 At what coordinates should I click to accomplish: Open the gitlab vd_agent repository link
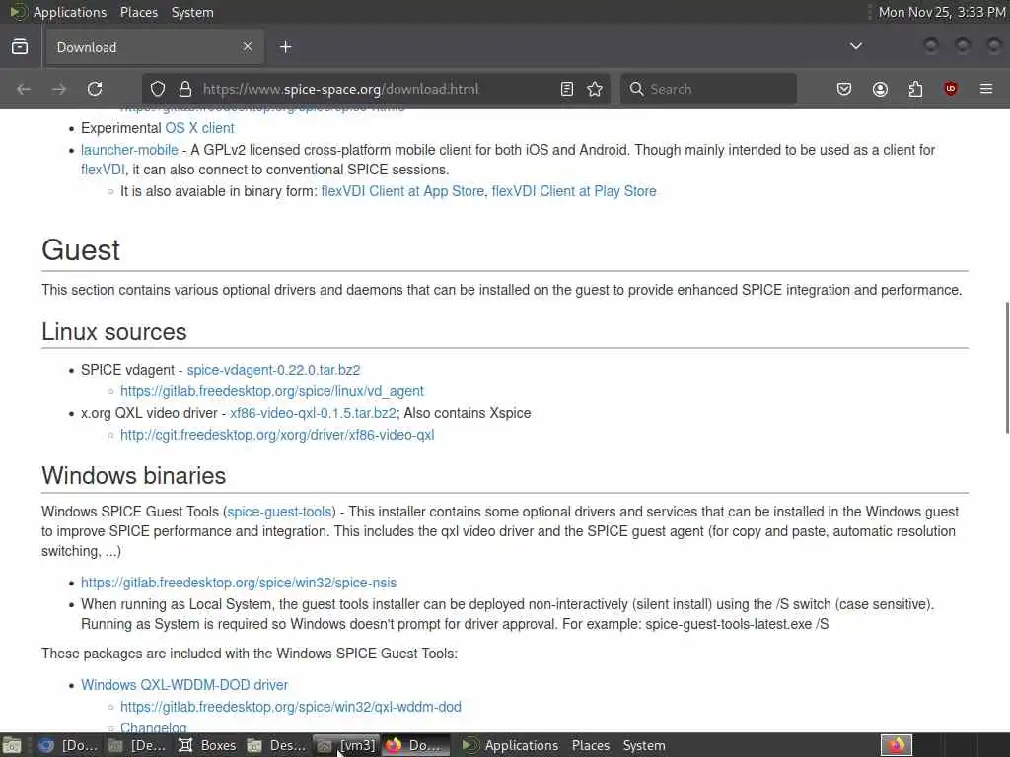pos(272,391)
